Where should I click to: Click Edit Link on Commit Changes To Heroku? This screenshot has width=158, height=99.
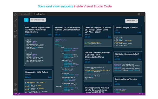(x=117, y=33)
